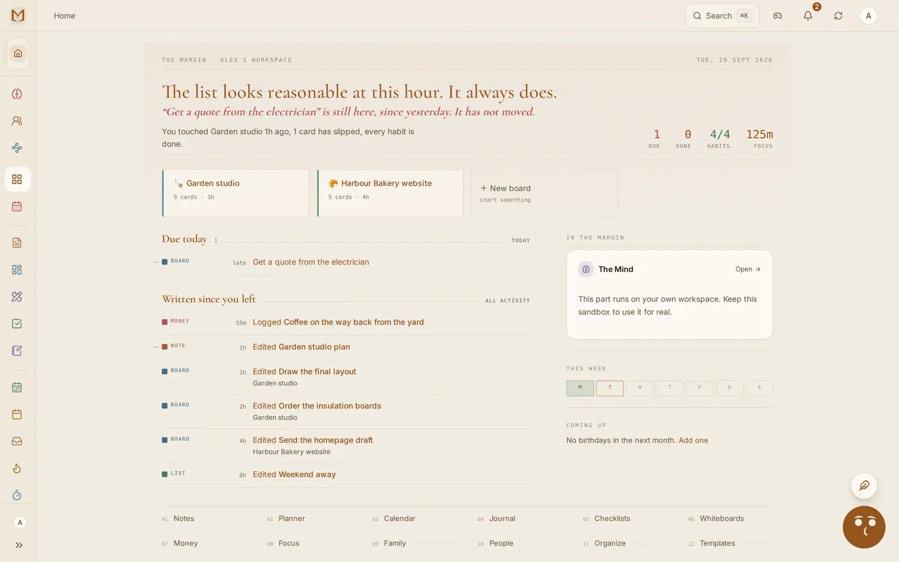Click the Search box
The height and width of the screenshot is (562, 899).
(722, 16)
